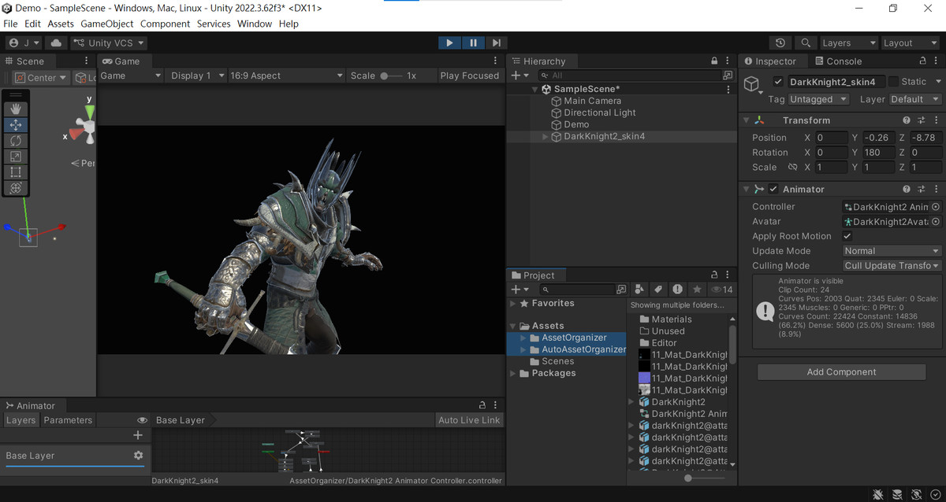946x502 pixels.
Task: Open the cloud services icon in the toolbar
Action: click(x=56, y=43)
